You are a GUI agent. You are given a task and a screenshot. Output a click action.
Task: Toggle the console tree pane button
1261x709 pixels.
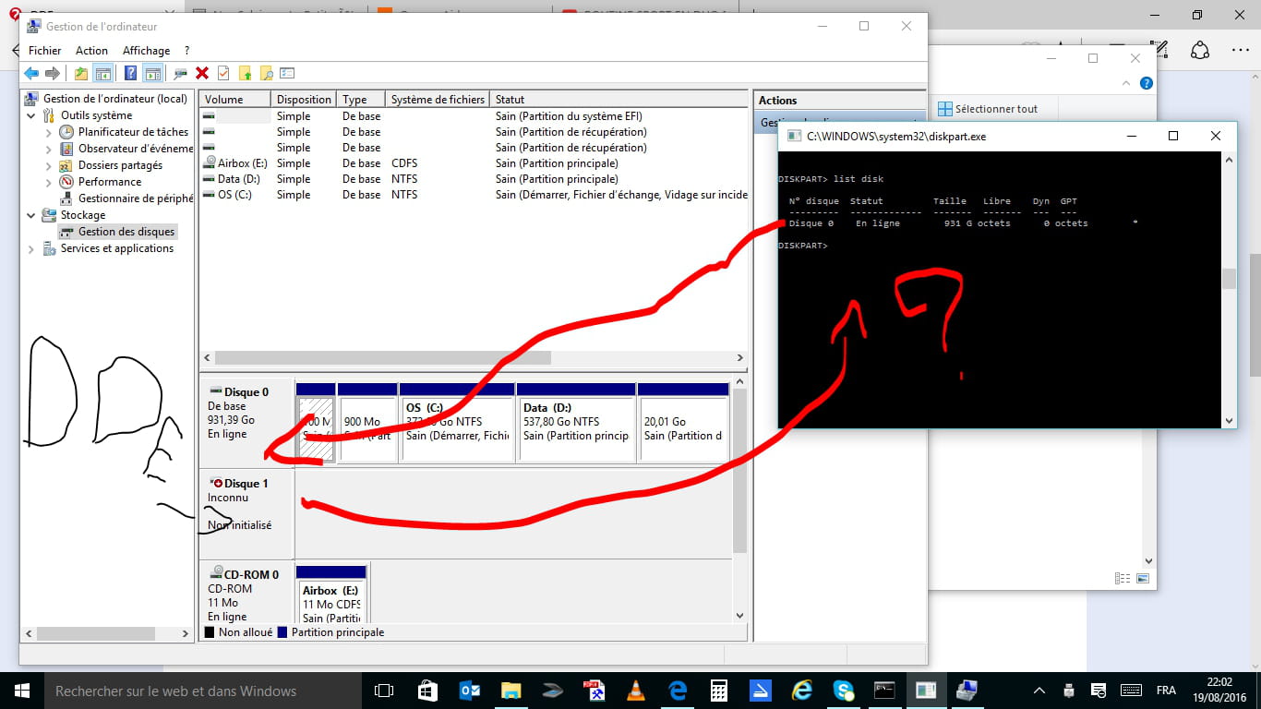(x=103, y=74)
